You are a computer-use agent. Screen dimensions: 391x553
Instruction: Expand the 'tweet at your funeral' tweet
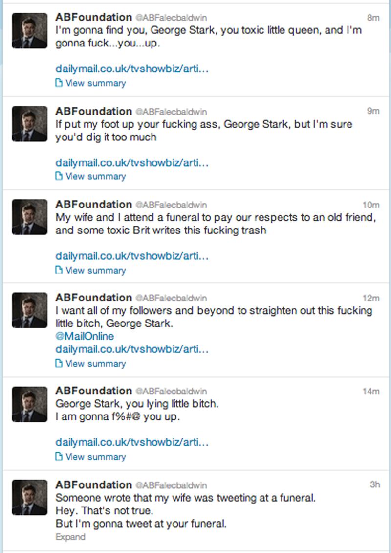tap(70, 537)
